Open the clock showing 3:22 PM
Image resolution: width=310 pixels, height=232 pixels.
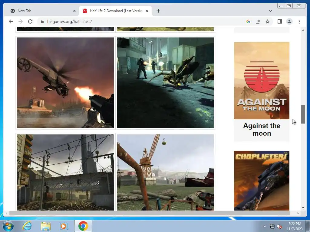295,226
